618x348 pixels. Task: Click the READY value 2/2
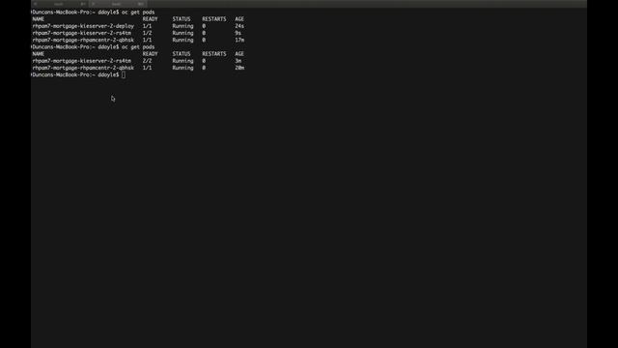point(147,61)
